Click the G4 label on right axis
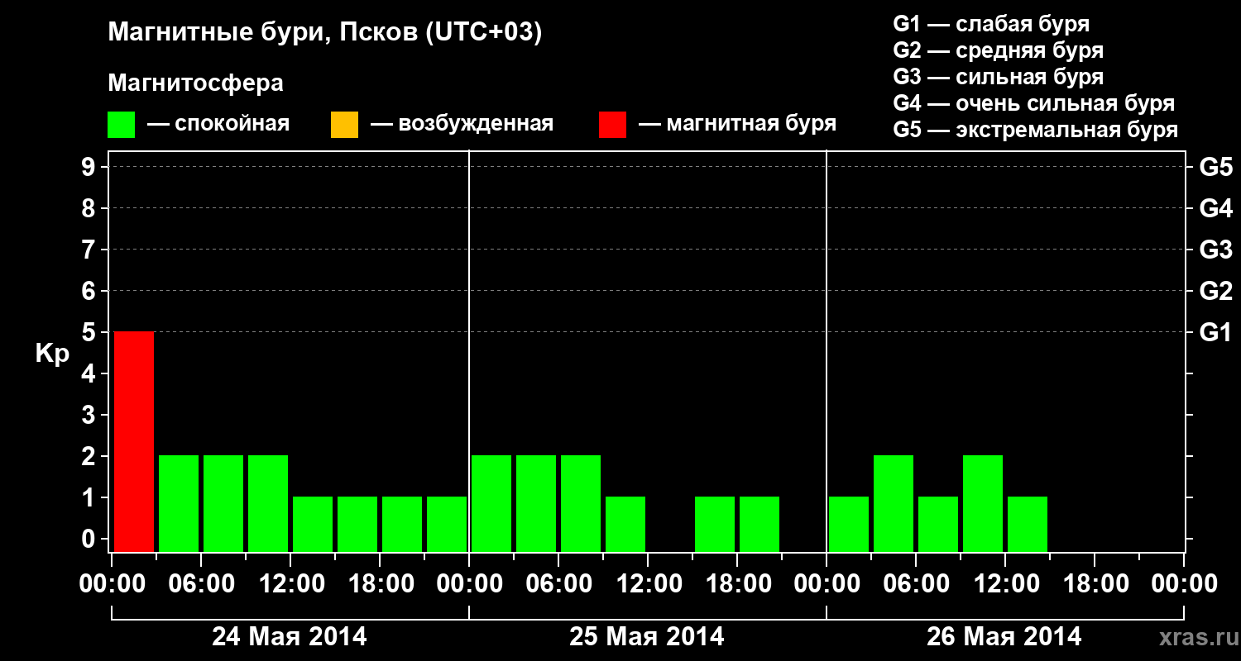The image size is (1241, 661). click(1215, 208)
